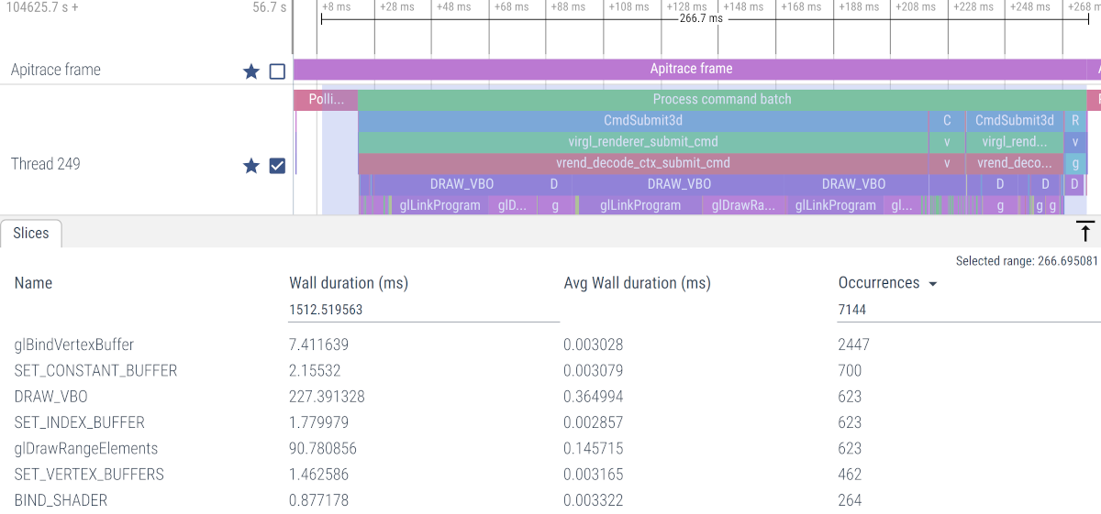The image size is (1101, 514).
Task: Click the +208 ms time ruler mark
Action: (x=916, y=6)
